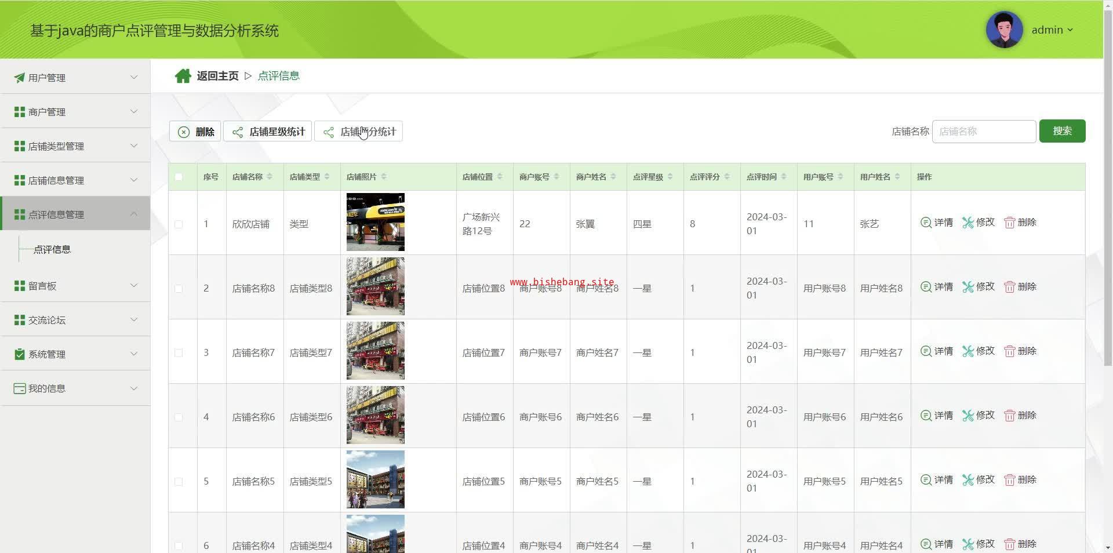Click the trash 删除 icon for 店铺名称7
Image resolution: width=1113 pixels, height=553 pixels.
pos(1009,351)
